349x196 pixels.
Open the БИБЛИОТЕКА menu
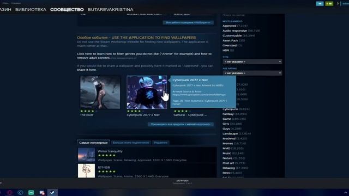click(x=31, y=10)
